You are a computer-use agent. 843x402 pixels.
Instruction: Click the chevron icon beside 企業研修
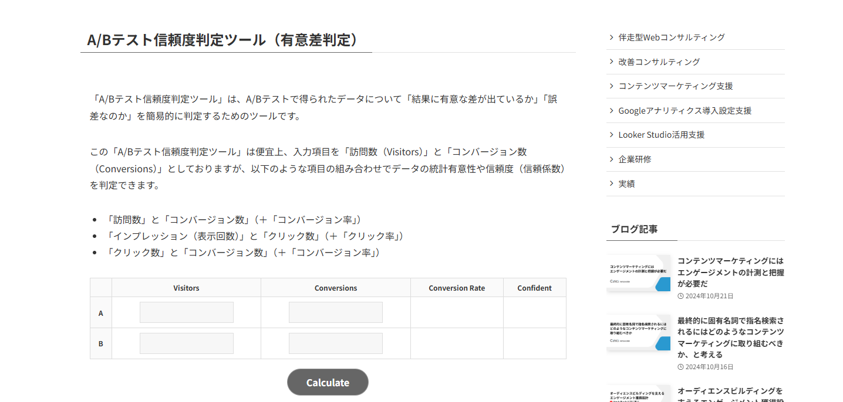pyautogui.click(x=611, y=159)
